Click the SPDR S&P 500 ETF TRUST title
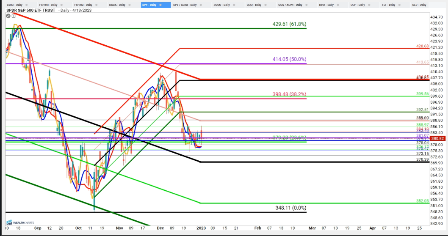This screenshot has height=236, width=448. 31,10
